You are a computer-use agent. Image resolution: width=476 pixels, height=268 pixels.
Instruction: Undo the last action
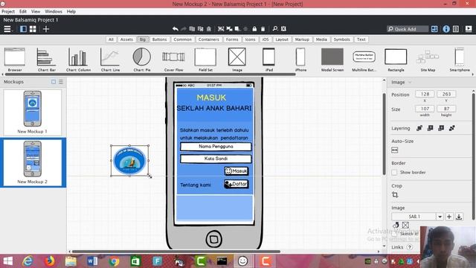click(176, 28)
